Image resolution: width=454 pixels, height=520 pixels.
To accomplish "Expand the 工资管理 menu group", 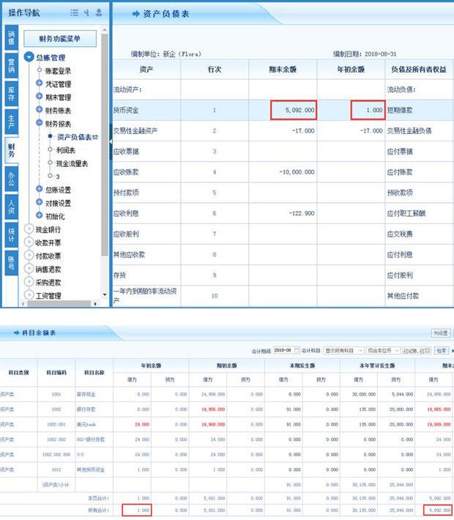I will click(29, 295).
